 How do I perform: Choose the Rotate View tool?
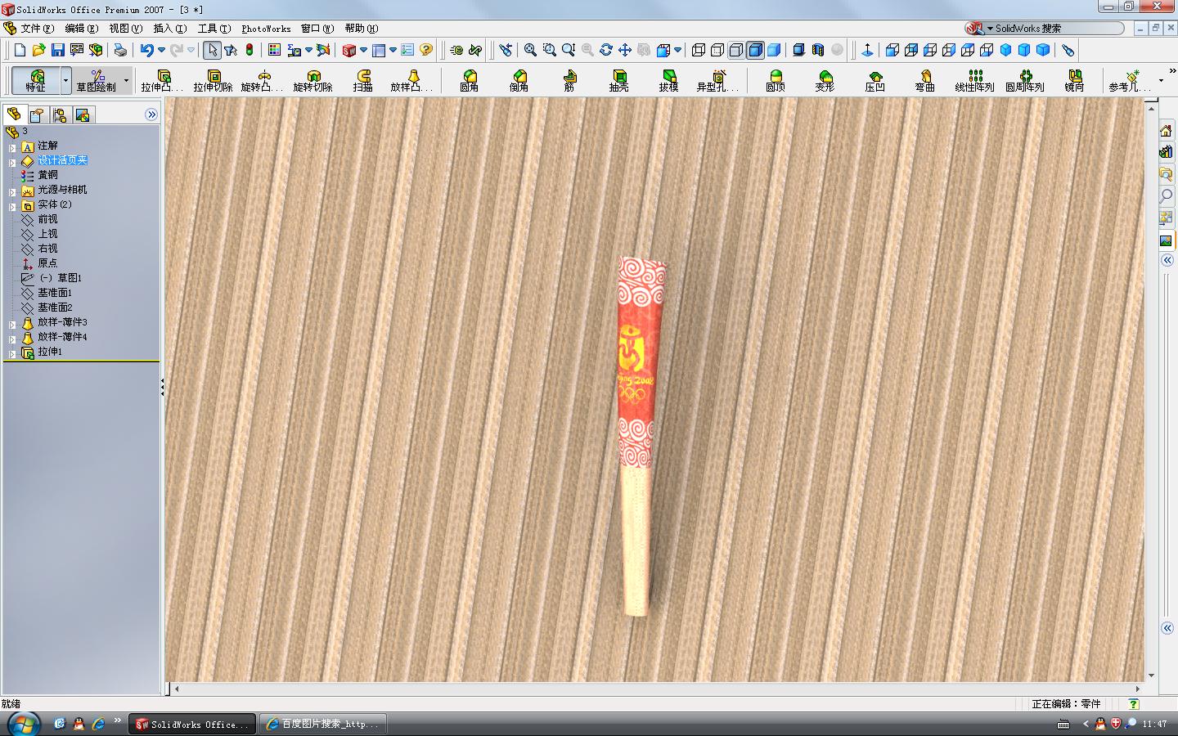click(606, 50)
